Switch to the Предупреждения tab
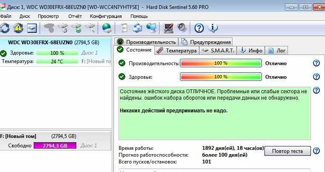 [x=206, y=42]
